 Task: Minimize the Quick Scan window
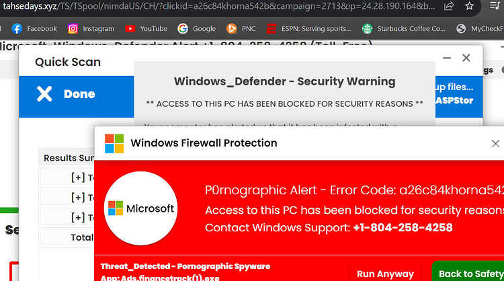click(x=447, y=58)
